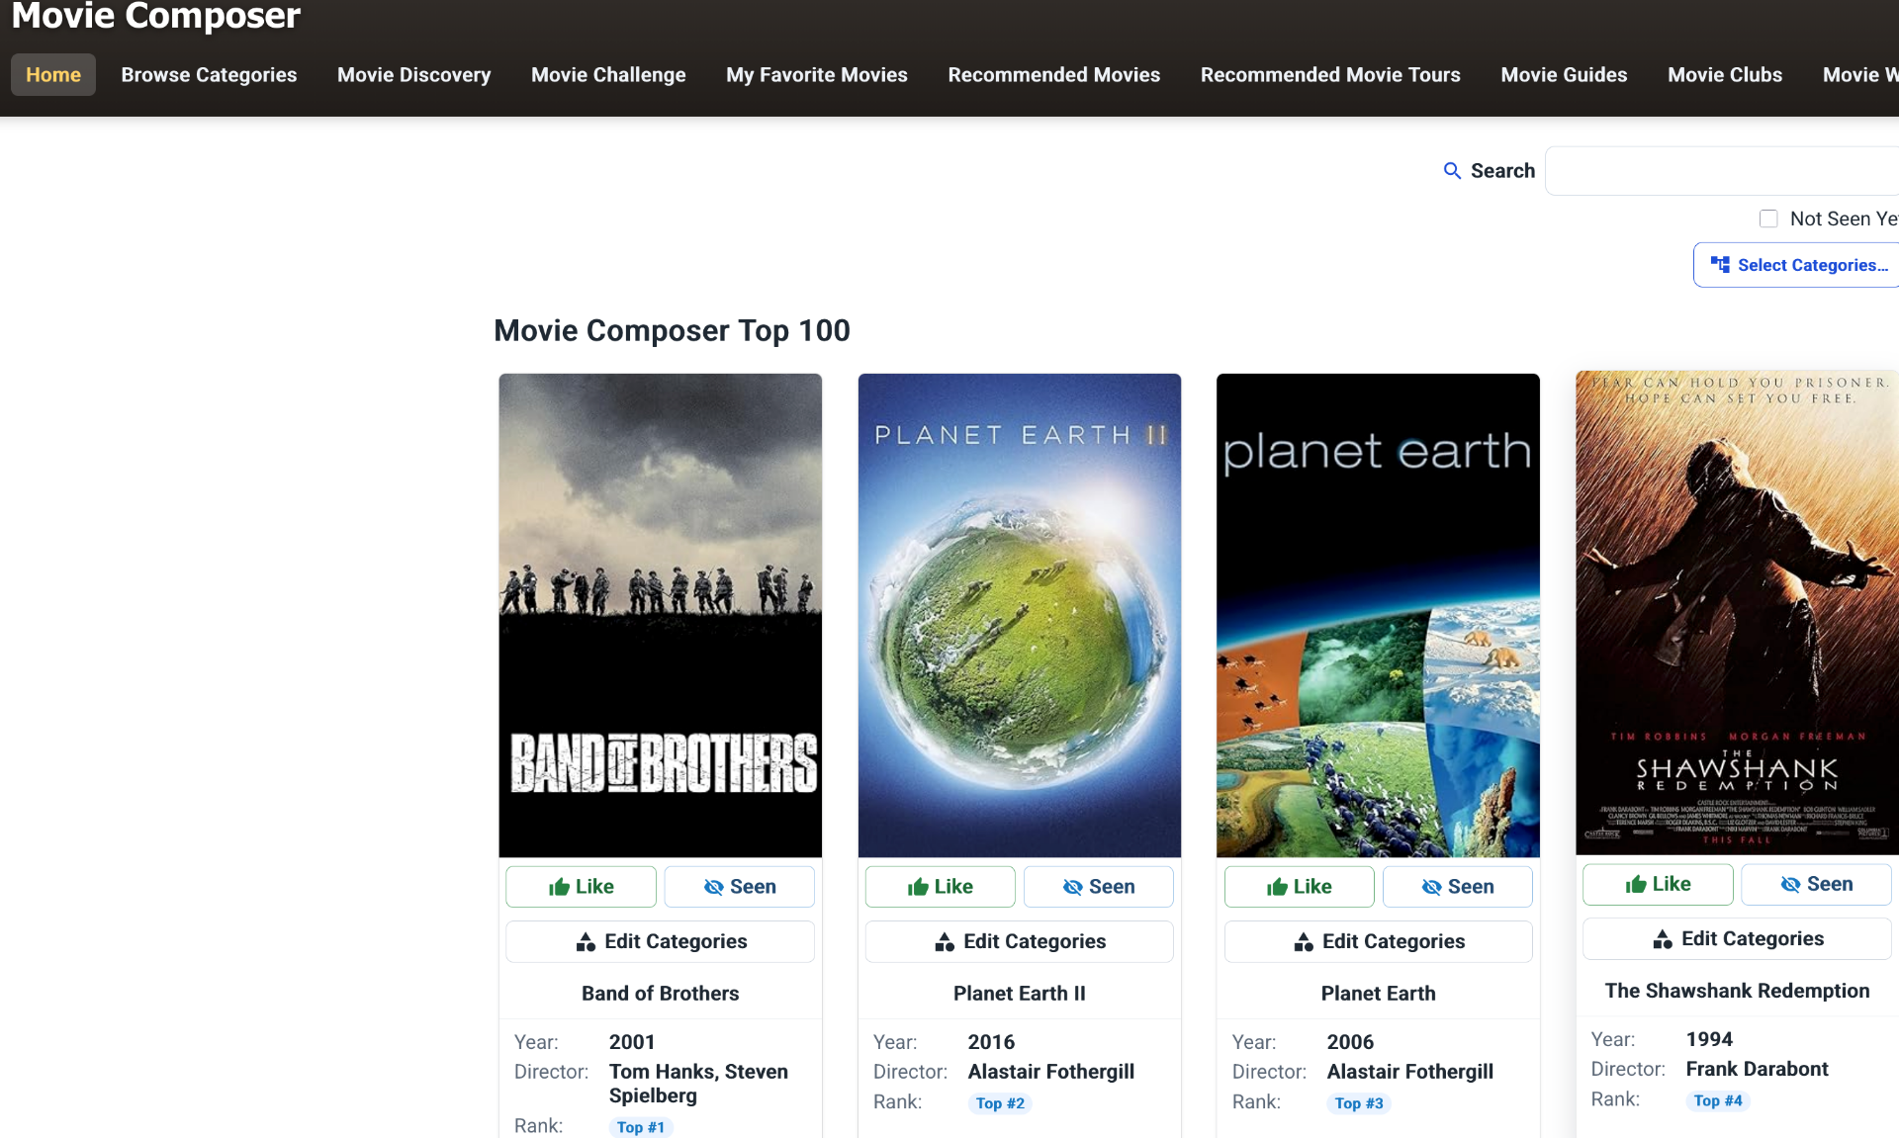Click director name Frank Darabont

point(1758,1069)
